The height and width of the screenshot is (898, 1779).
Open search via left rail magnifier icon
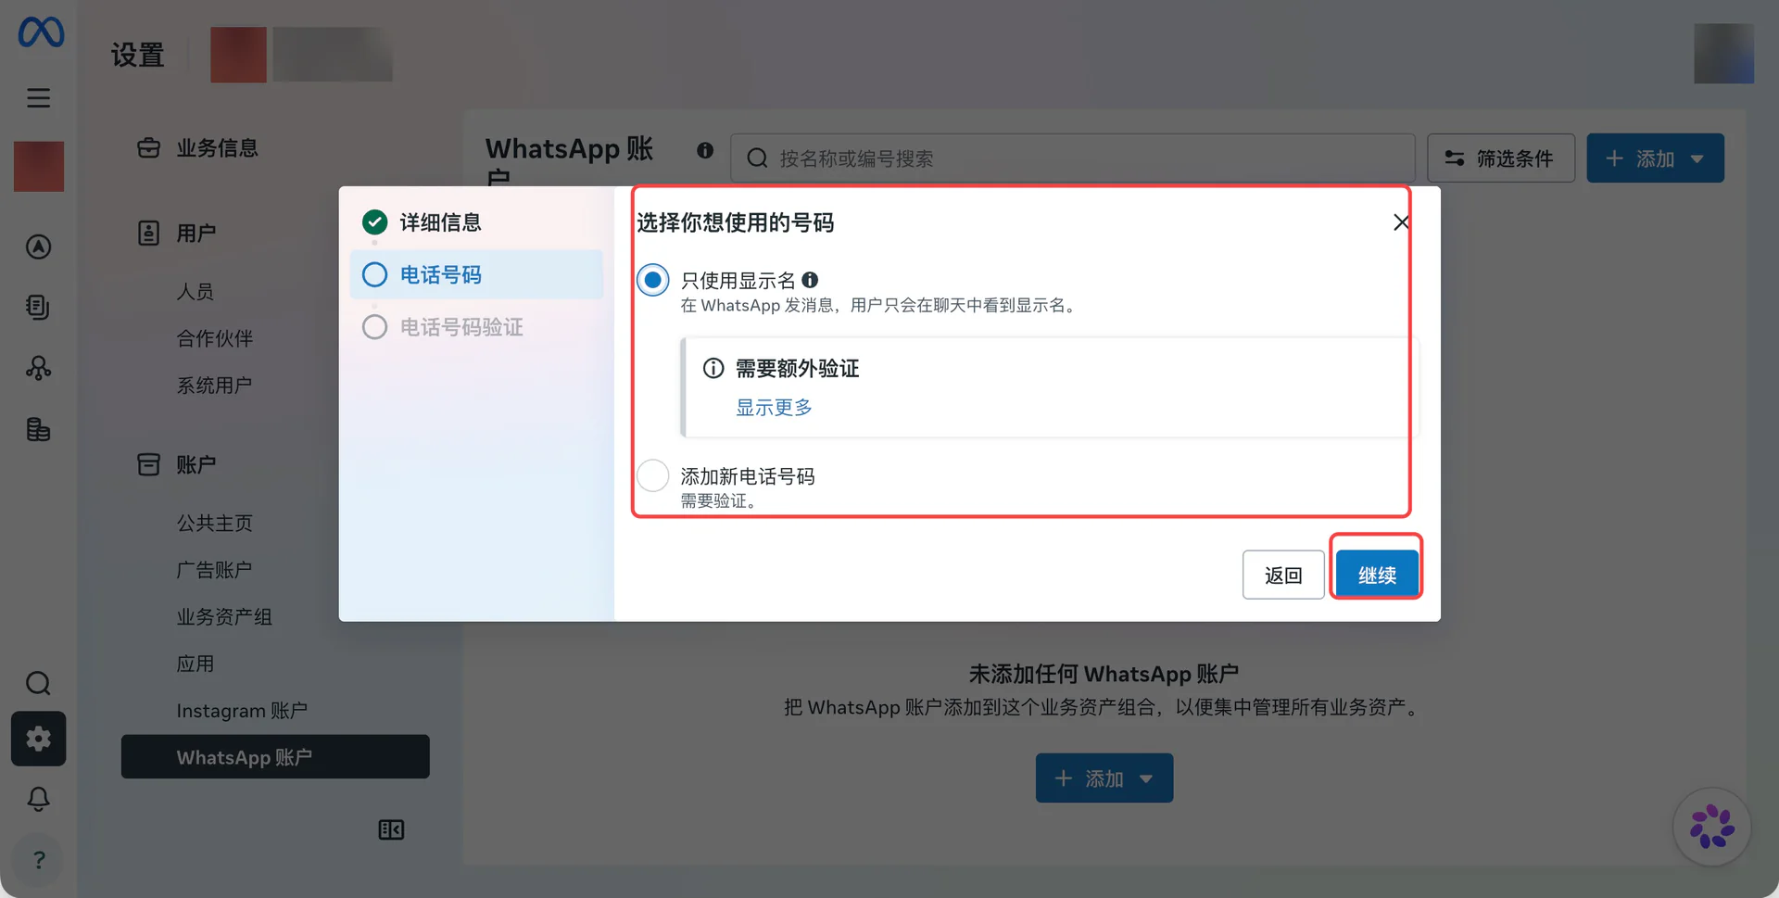38,684
